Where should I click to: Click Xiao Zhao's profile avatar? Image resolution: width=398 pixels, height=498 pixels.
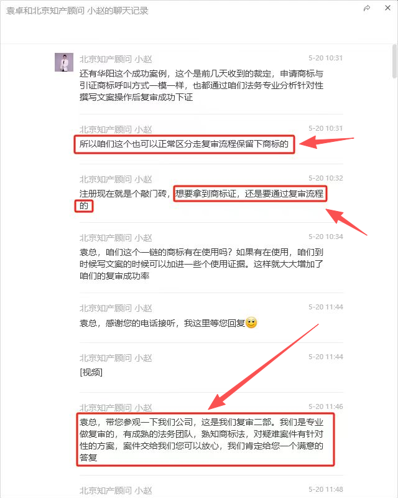click(x=64, y=62)
